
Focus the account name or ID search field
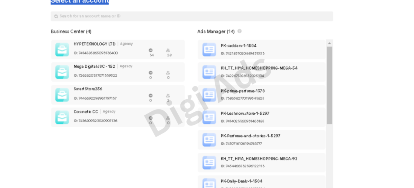pyautogui.click(x=192, y=16)
